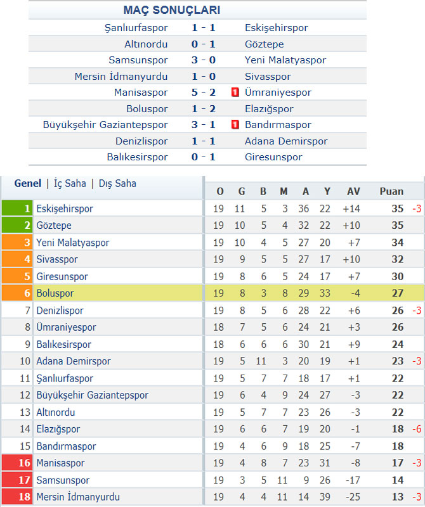The width and height of the screenshot is (425, 507).
Task: Click the red rank 16 badge
Action: coord(17,463)
